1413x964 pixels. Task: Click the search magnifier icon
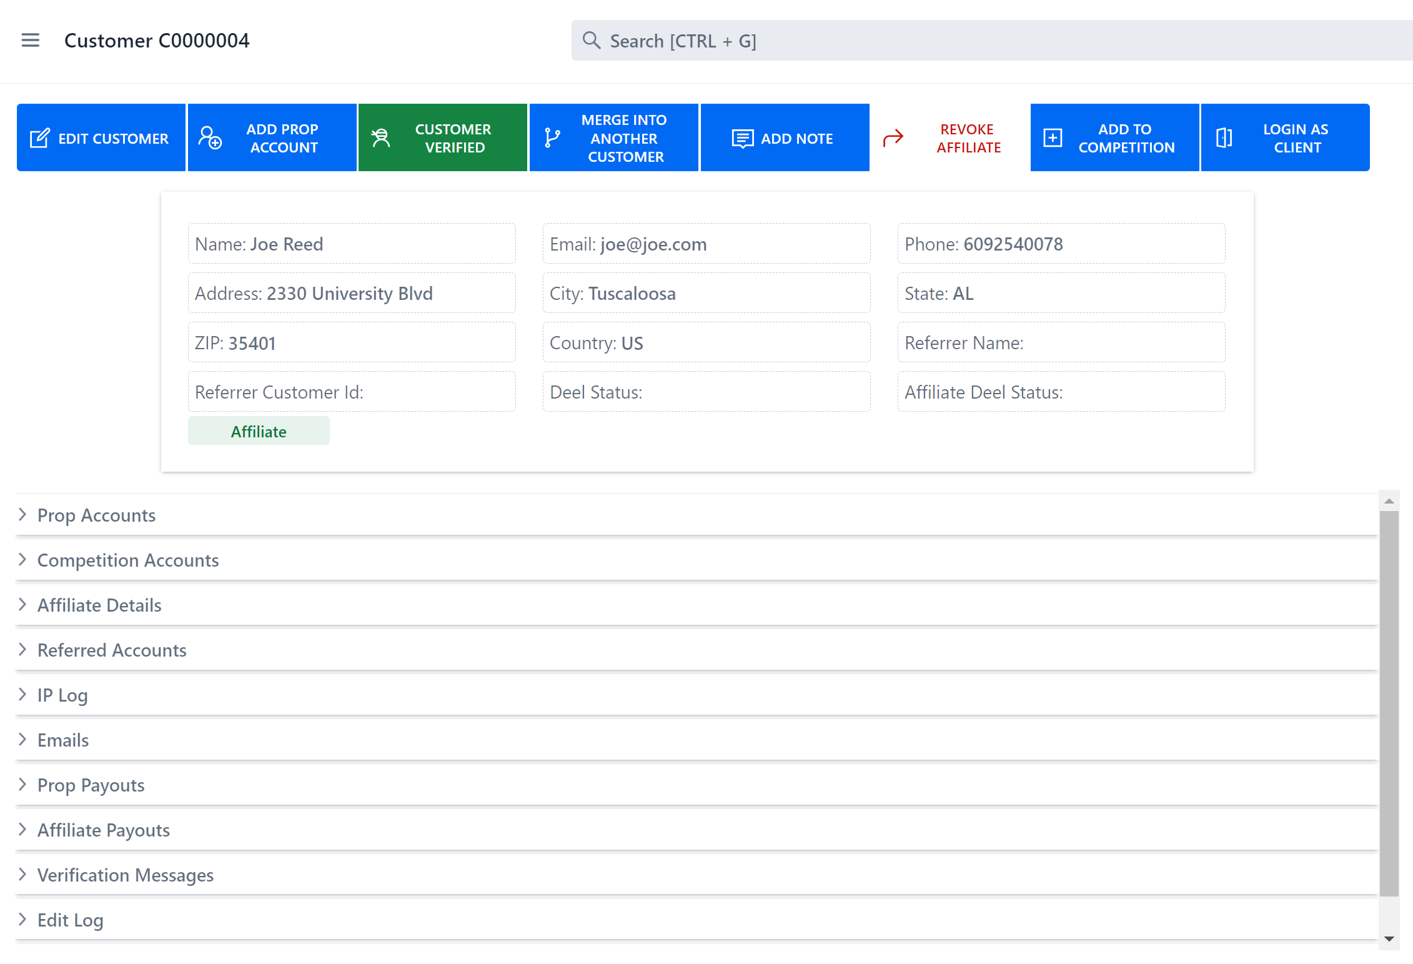pos(591,40)
